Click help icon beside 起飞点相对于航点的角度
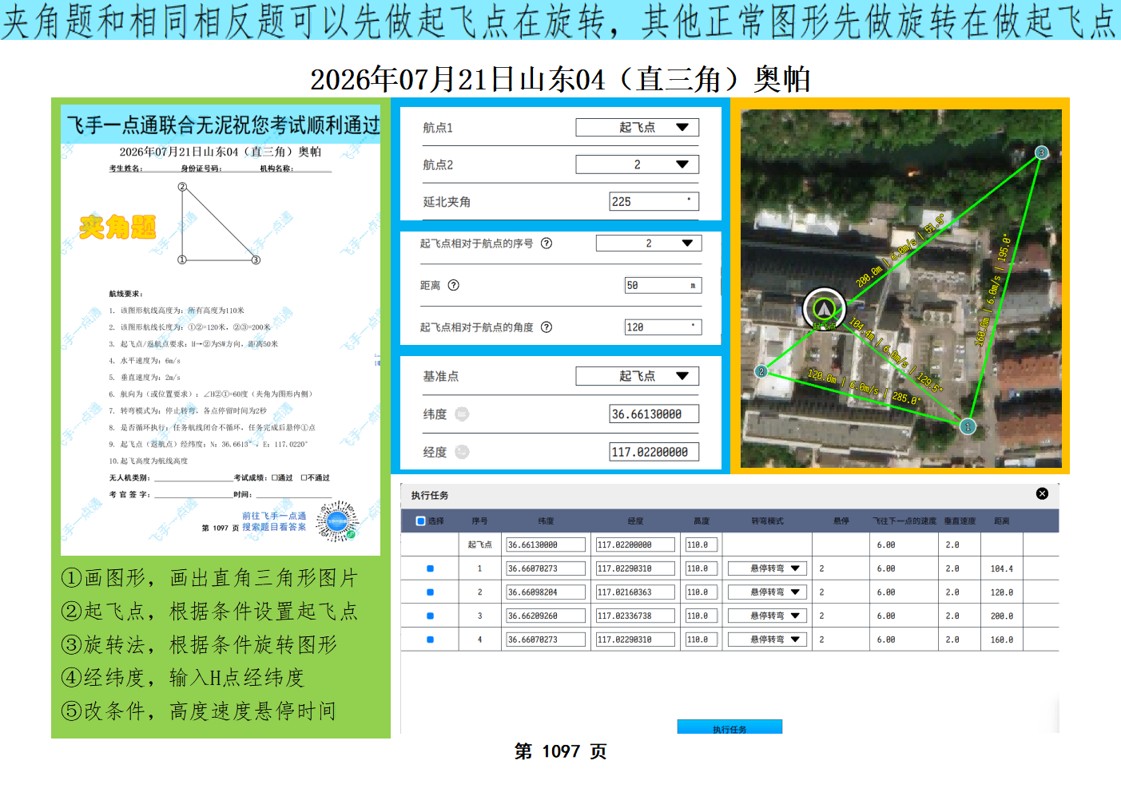Screen dimensions: 1121x792 tap(547, 327)
